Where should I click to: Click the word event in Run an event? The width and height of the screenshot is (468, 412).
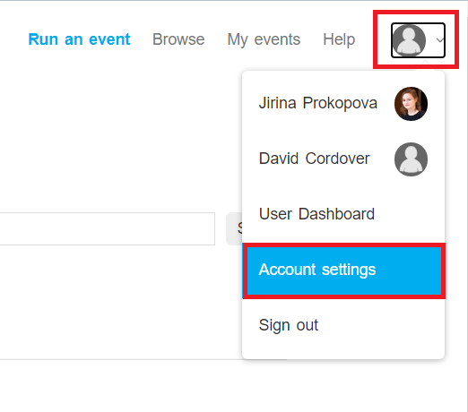(x=109, y=39)
